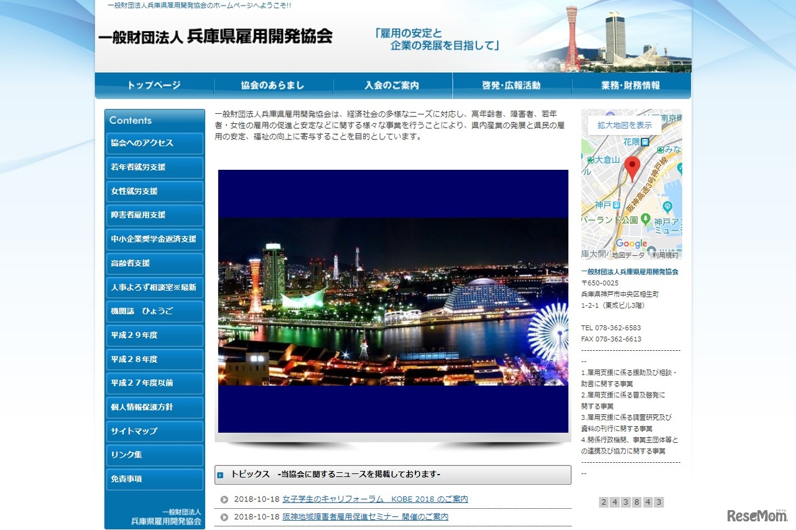Click the Google logo on the map
Image resolution: width=796 pixels, height=530 pixels.
click(631, 243)
